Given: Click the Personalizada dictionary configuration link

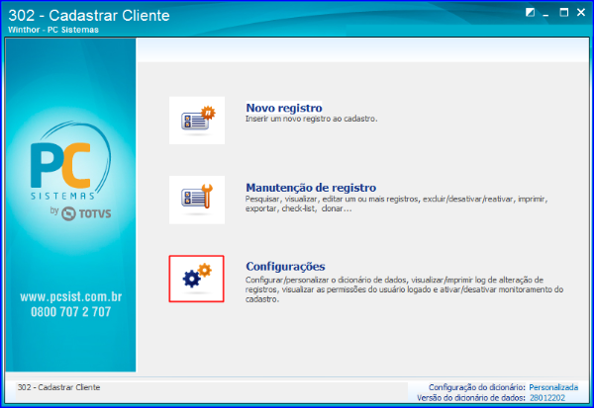Looking at the screenshot, I should click(x=553, y=387).
